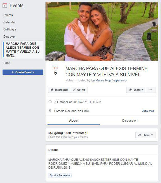
Task: Select the About tab
Action: 73,121
